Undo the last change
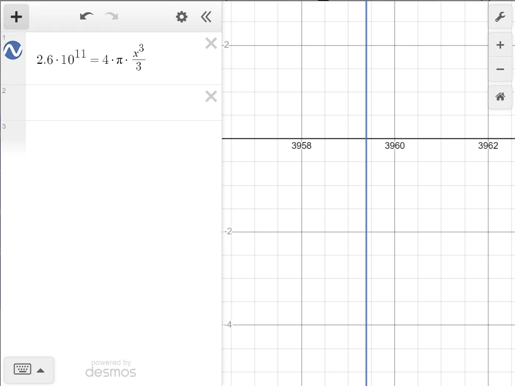The width and height of the screenshot is (515, 386). 87,16
